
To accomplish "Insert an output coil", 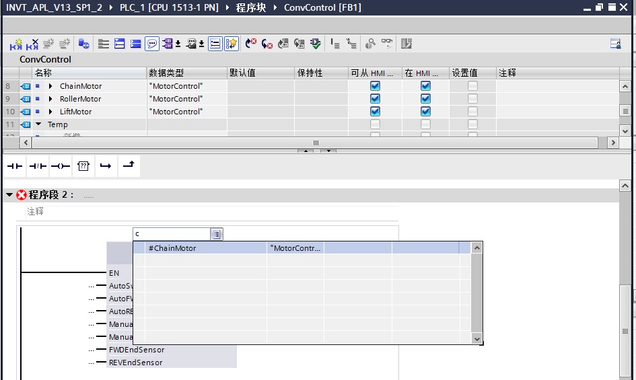I will [x=61, y=166].
